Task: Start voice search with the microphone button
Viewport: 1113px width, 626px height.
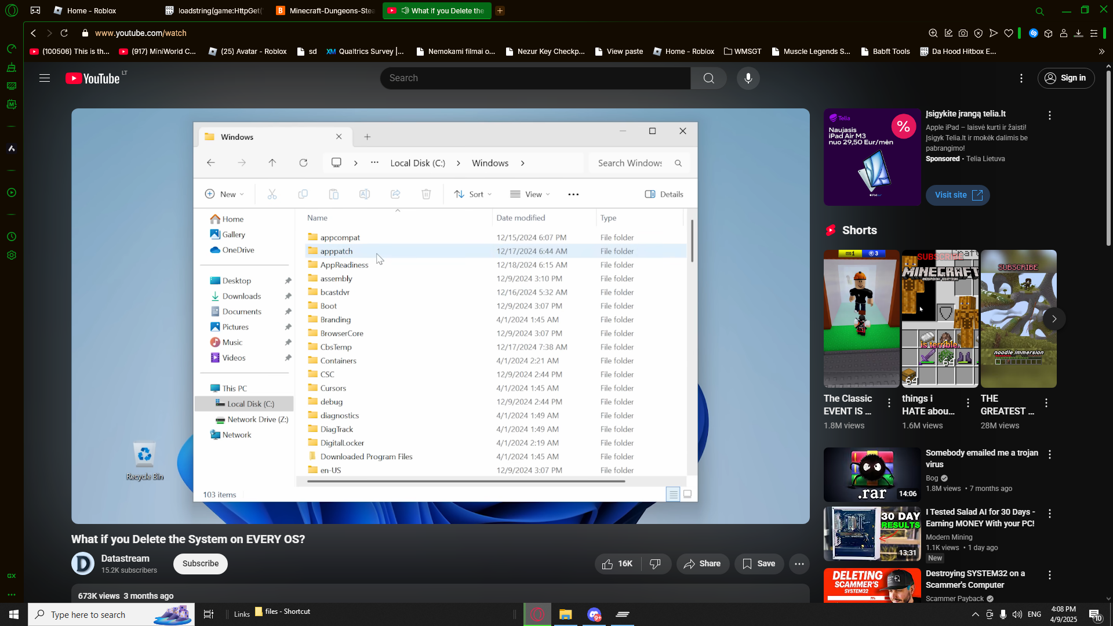Action: pyautogui.click(x=748, y=78)
